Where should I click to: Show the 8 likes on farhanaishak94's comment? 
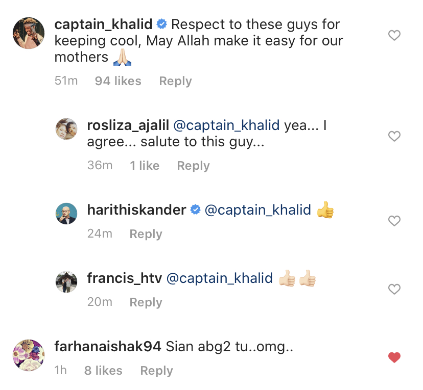click(x=103, y=371)
